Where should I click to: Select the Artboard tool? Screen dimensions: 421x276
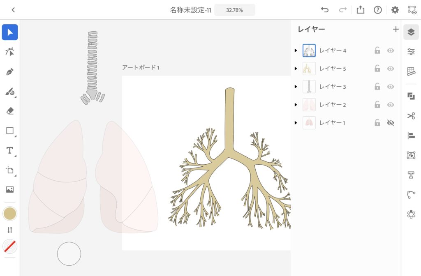10,170
